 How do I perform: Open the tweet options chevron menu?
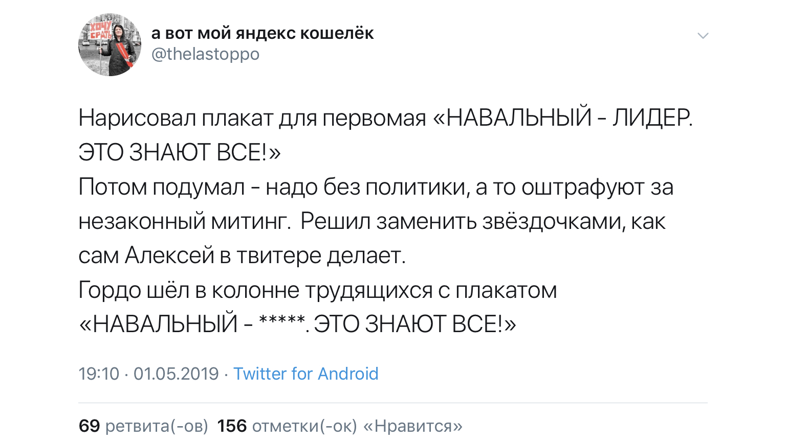(x=703, y=36)
